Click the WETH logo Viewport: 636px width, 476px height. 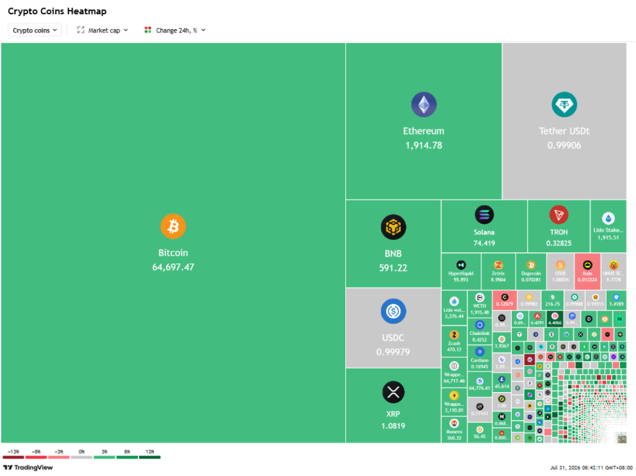tap(479, 298)
